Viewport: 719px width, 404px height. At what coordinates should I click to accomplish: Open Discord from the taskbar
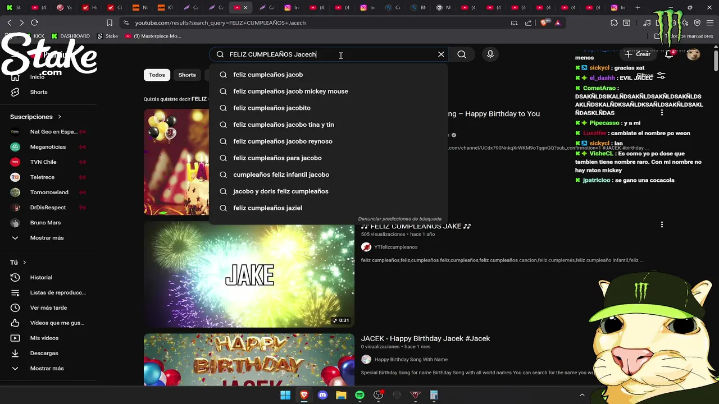pyautogui.click(x=322, y=395)
